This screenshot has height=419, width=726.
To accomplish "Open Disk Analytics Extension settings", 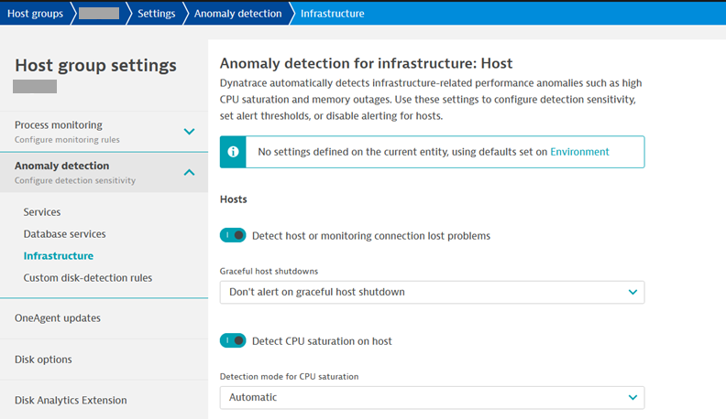I will [71, 400].
